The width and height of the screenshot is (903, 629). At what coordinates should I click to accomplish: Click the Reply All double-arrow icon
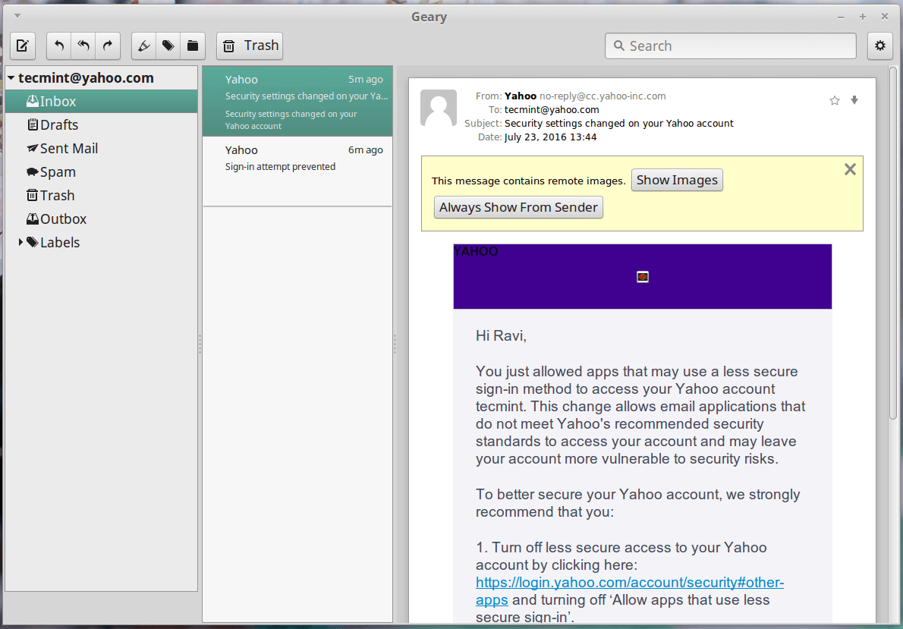(83, 46)
